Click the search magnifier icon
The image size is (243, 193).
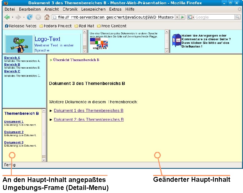(x=238, y=17)
